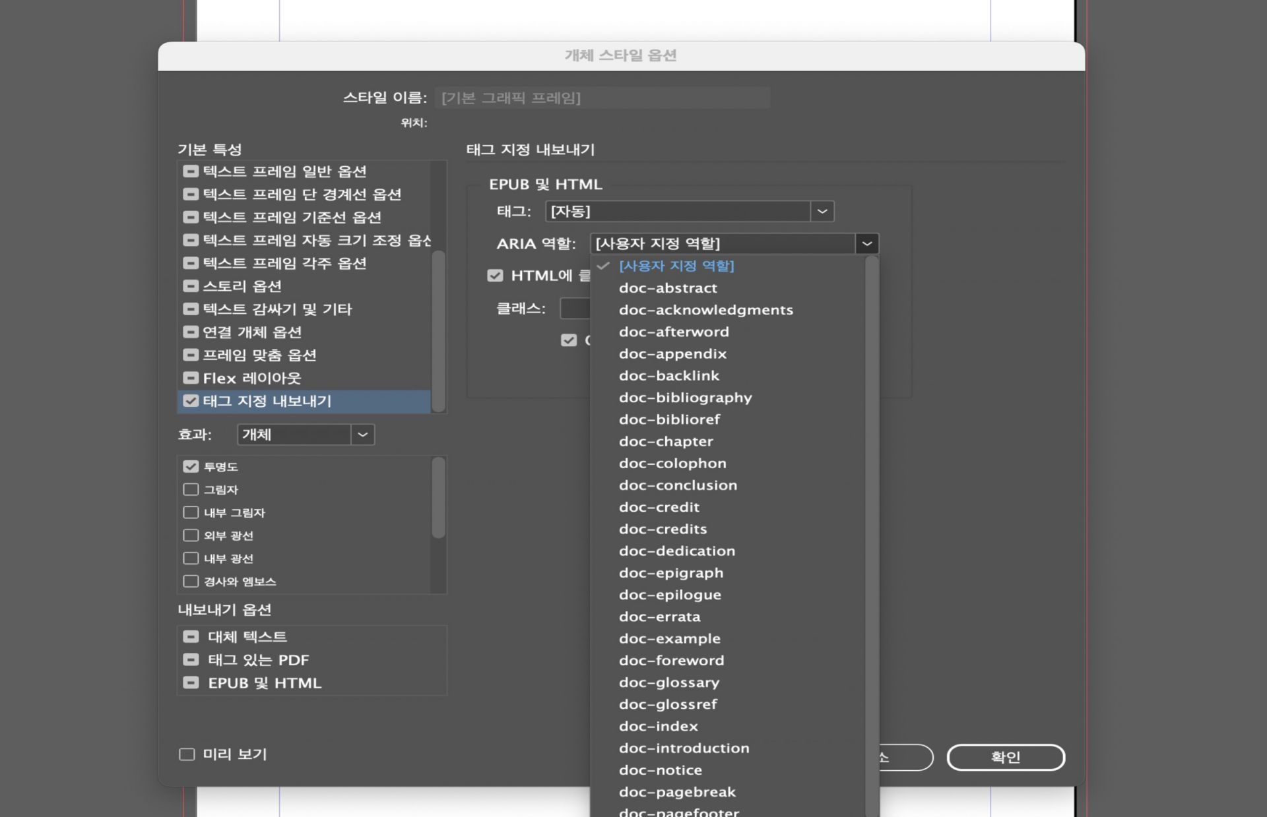1267x817 pixels.
Task: Toggle the Flex 레이아웃 category icon
Action: (191, 378)
